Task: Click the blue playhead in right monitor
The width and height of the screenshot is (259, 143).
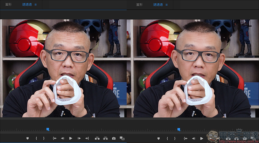Action: (179, 129)
